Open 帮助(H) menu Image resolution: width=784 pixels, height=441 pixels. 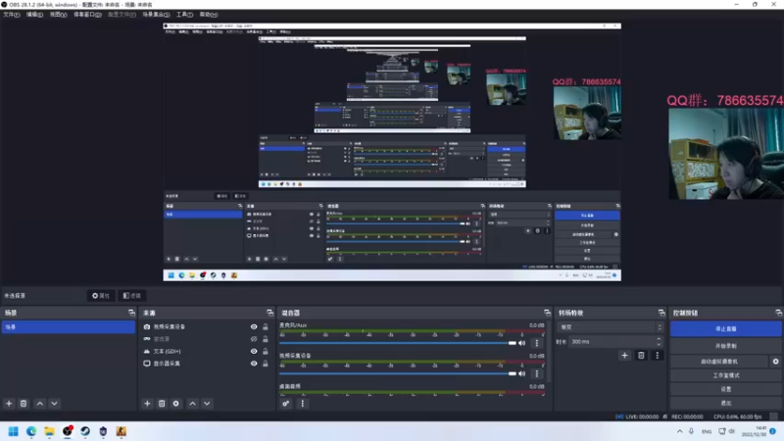(x=209, y=15)
